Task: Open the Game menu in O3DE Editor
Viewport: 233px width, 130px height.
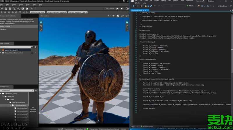Action: click(14, 5)
